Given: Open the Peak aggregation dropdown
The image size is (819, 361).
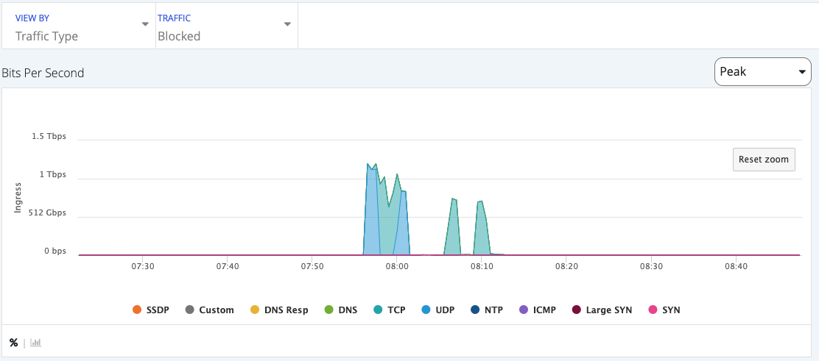Looking at the screenshot, I should [762, 71].
